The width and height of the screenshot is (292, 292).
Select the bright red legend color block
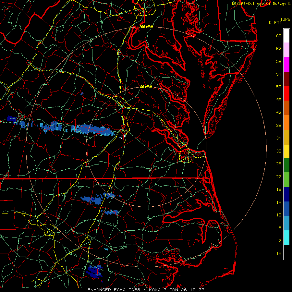[x=286, y=93]
